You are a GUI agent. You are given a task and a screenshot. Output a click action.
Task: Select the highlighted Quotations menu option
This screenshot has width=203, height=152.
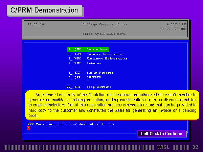[88, 49]
